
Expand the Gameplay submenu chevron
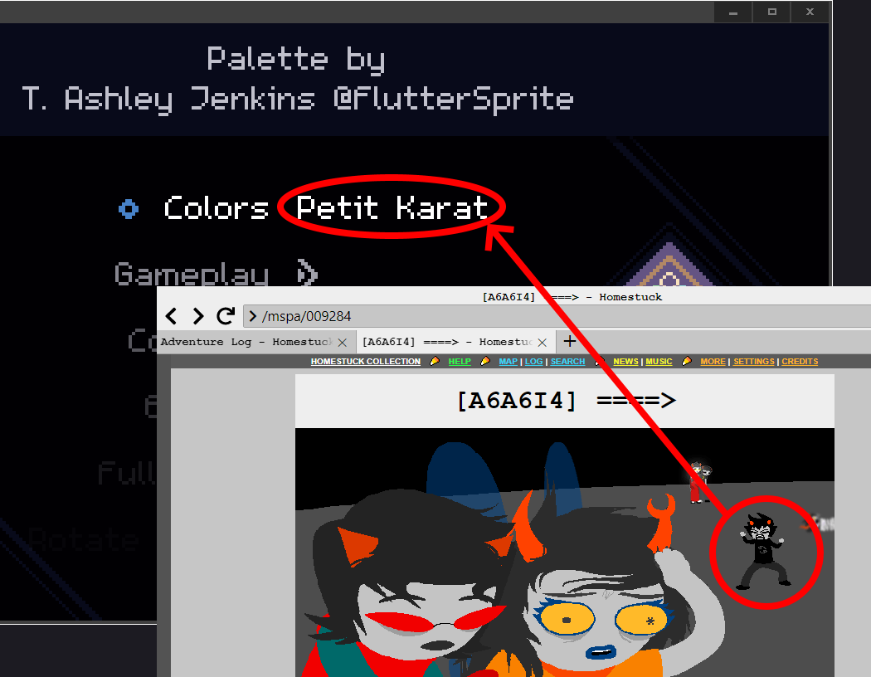click(x=307, y=274)
